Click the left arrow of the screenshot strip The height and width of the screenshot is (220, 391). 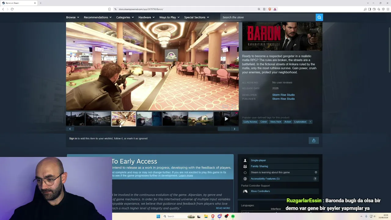pyautogui.click(x=70, y=129)
